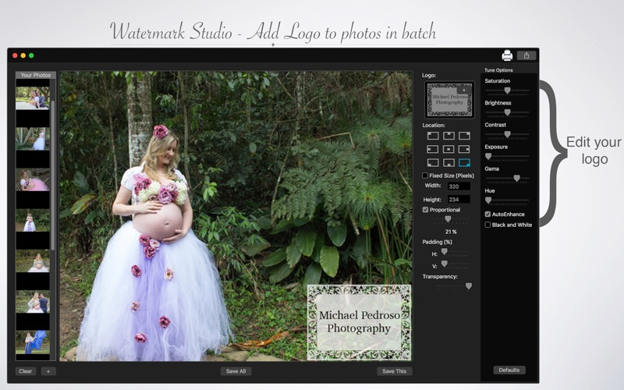
Task: Click the Your Photos list scrollbar
Action: click(53, 175)
